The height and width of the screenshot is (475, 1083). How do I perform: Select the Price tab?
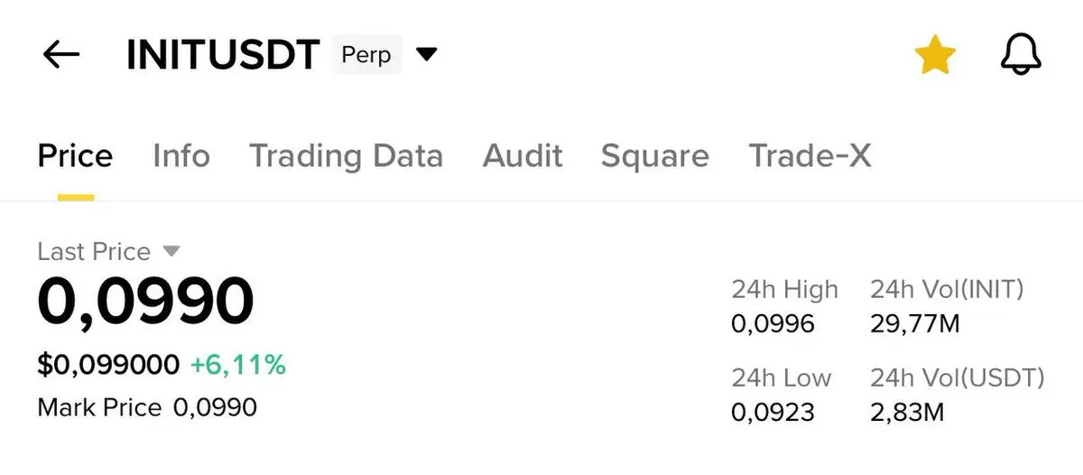[x=75, y=156]
